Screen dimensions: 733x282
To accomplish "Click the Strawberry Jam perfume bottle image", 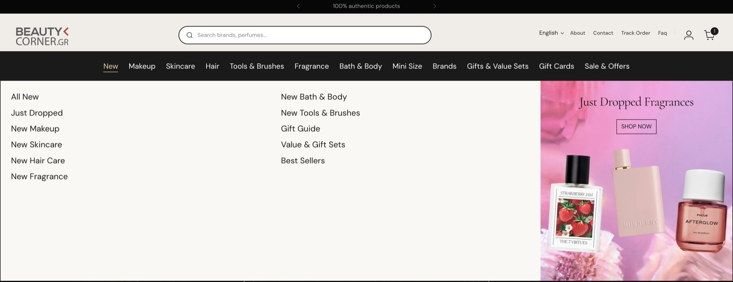I will click(x=576, y=203).
